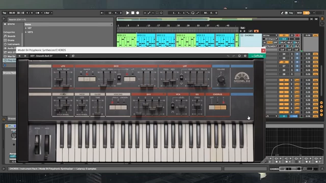Click ruler marker at bar 17

[158, 26]
